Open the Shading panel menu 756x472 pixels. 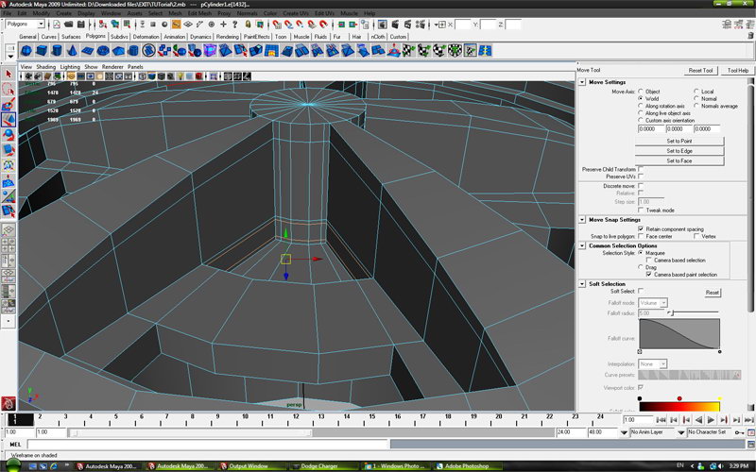[x=44, y=67]
